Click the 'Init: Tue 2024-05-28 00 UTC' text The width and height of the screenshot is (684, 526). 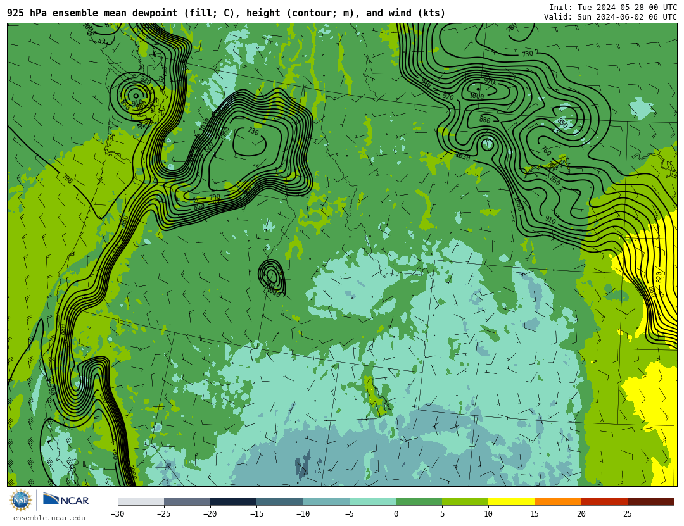click(613, 8)
